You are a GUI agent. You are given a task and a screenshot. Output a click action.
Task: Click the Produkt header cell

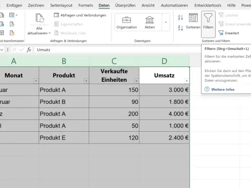pyautogui.click(x=64, y=75)
